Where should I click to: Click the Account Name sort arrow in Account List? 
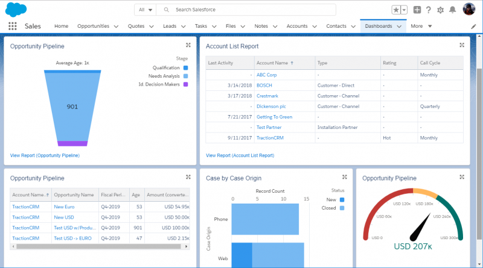[x=292, y=63]
